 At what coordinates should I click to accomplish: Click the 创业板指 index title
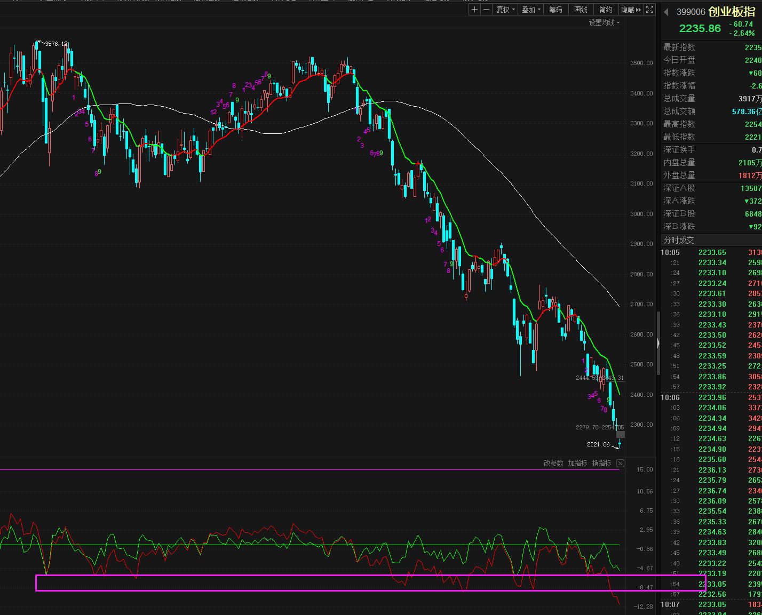click(732, 12)
